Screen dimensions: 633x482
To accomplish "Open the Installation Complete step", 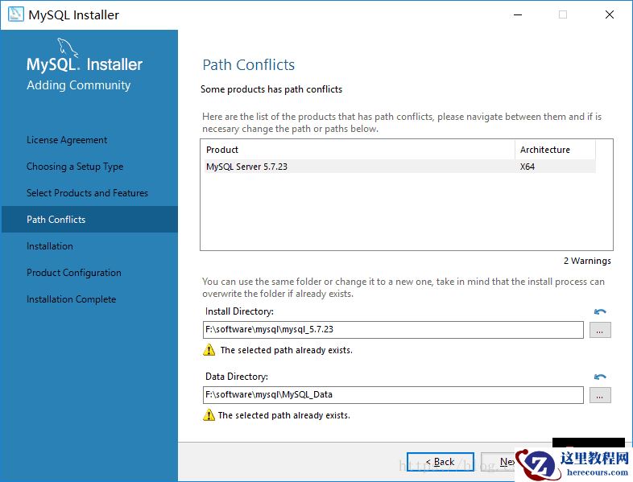I will pyautogui.click(x=72, y=299).
